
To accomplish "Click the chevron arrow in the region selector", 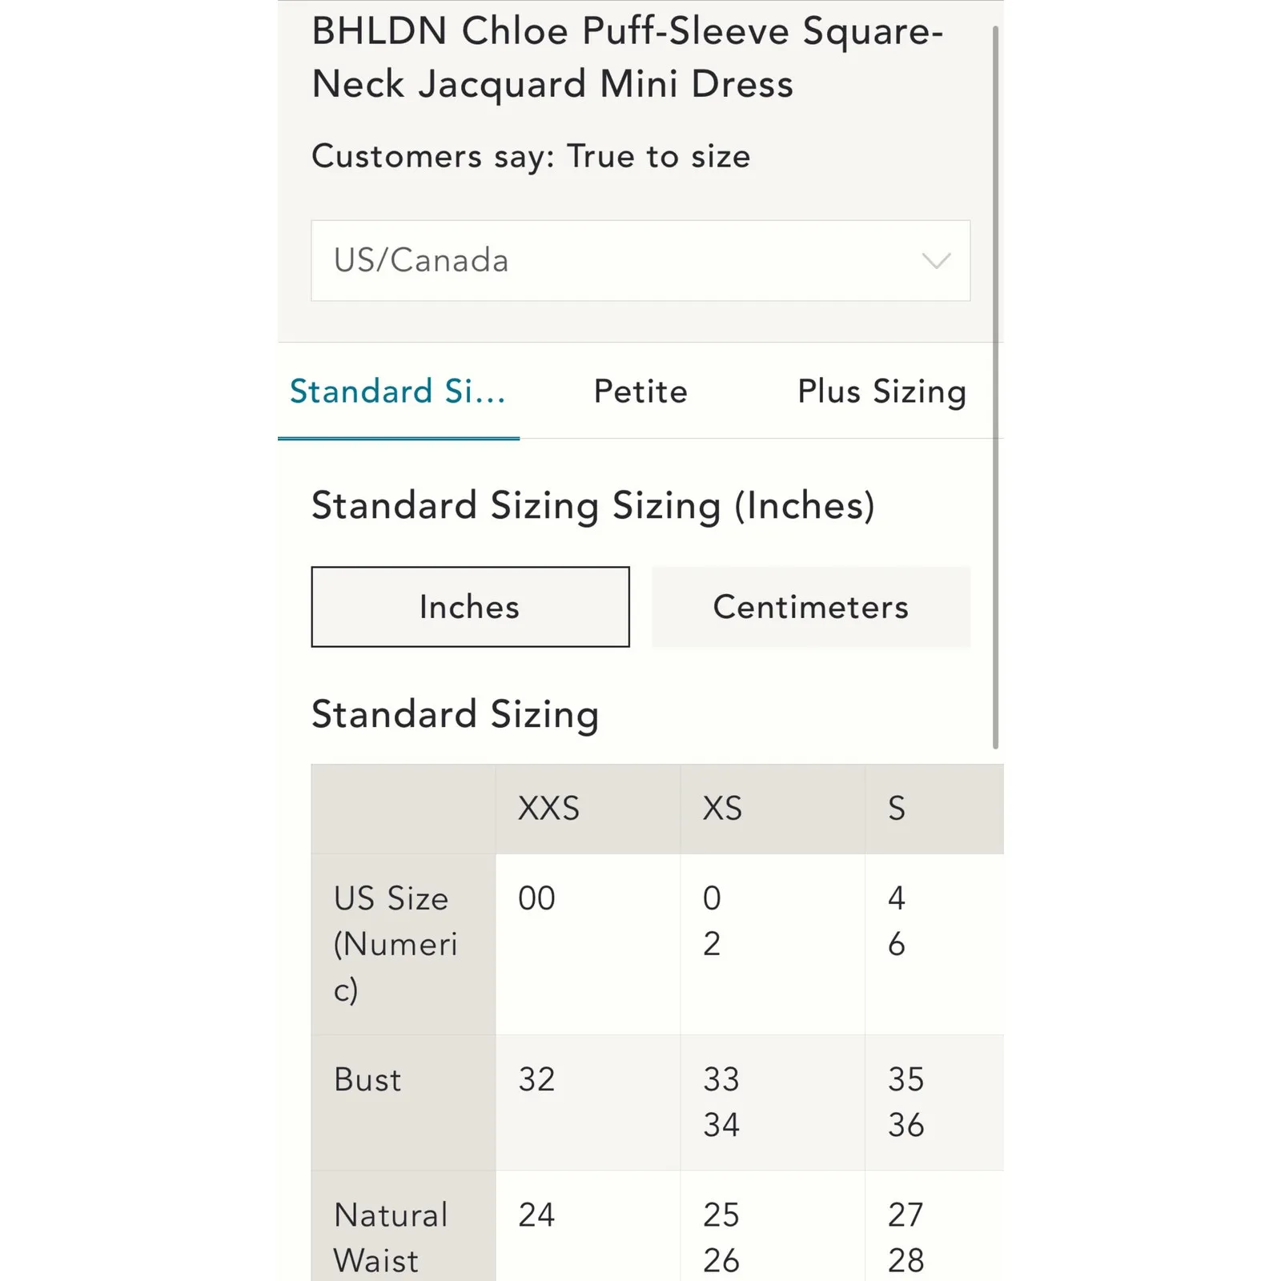I will pyautogui.click(x=935, y=261).
